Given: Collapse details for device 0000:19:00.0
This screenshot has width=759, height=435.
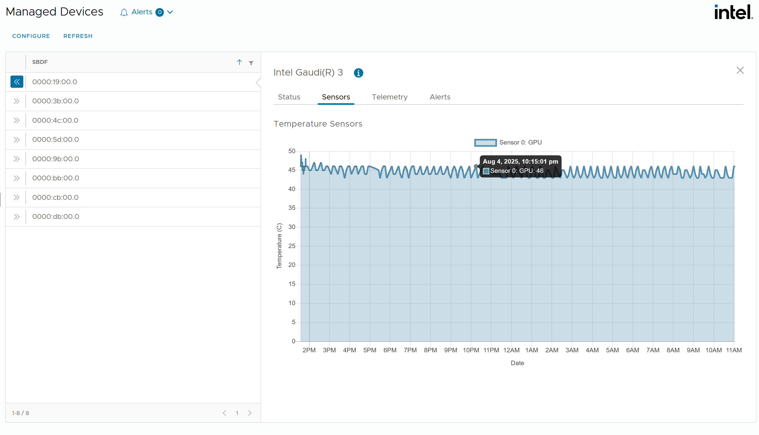Looking at the screenshot, I should coord(17,82).
